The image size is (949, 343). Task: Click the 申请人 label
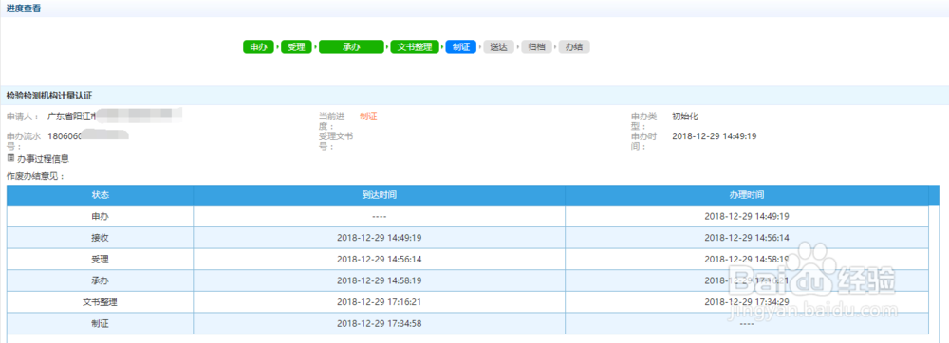[23, 117]
